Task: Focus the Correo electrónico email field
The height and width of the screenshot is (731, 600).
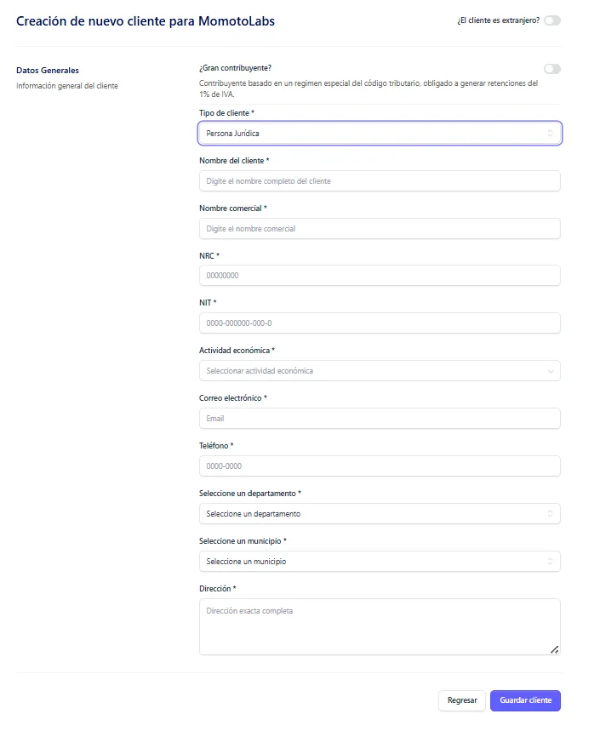Action: click(380, 419)
